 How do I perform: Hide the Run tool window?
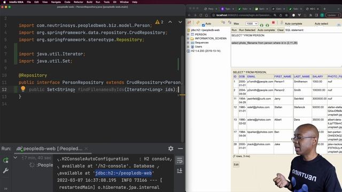point(181,148)
